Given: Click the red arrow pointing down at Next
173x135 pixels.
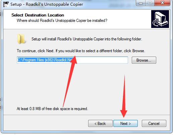Looking at the screenshot, I should pyautogui.click(x=124, y=96).
